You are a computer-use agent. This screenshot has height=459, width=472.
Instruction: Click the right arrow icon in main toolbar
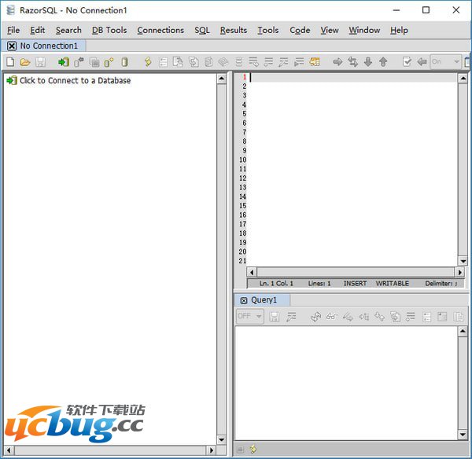(x=337, y=62)
